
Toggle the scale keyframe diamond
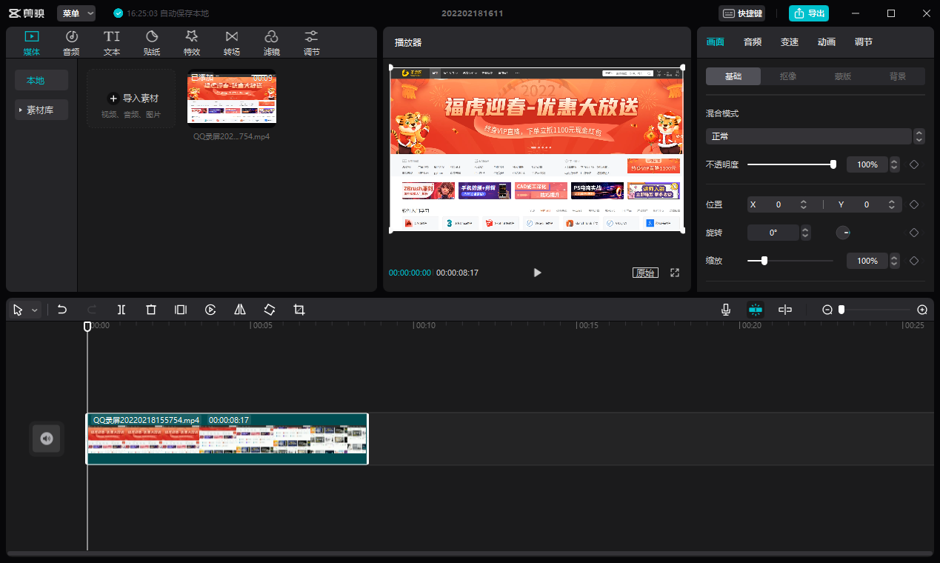point(914,261)
